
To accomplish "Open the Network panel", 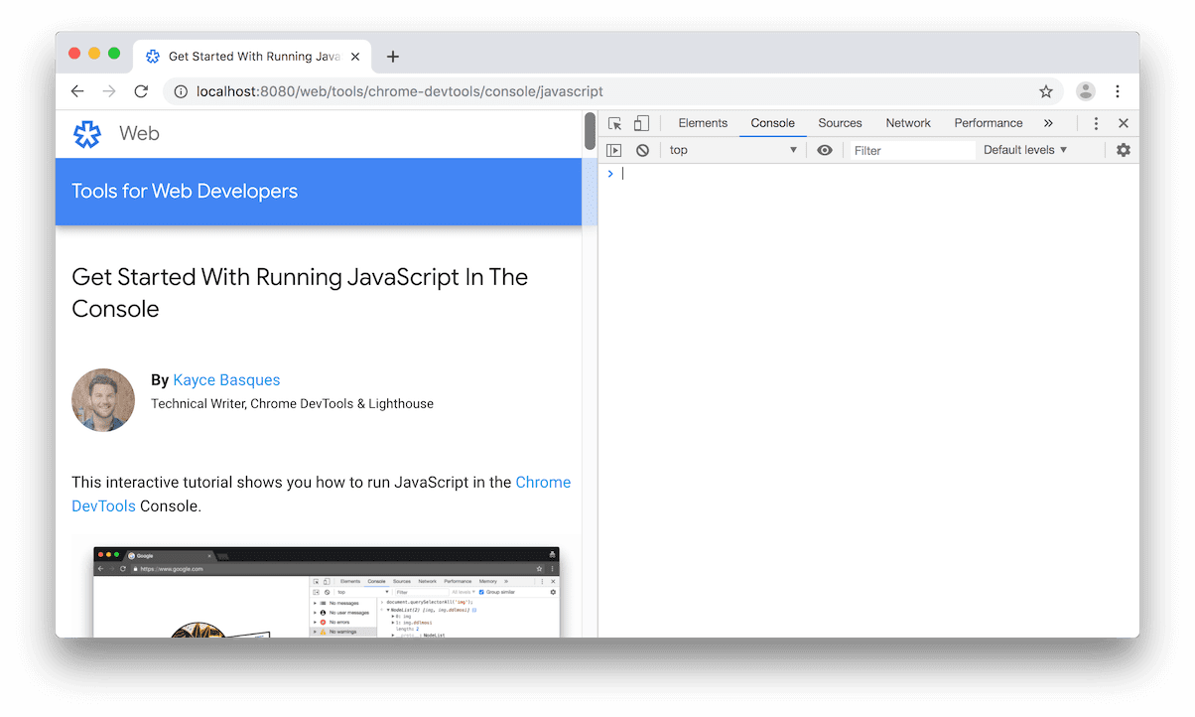I will tap(907, 122).
